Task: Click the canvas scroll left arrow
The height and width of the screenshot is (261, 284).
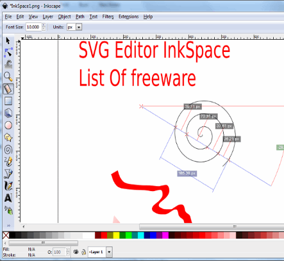Action: click(x=24, y=226)
